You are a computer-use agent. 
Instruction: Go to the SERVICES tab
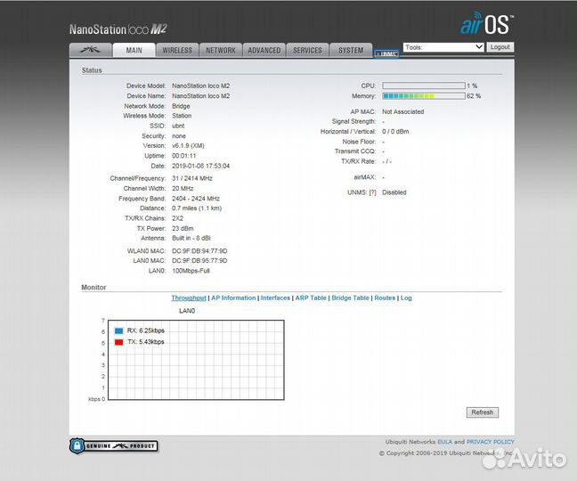307,50
